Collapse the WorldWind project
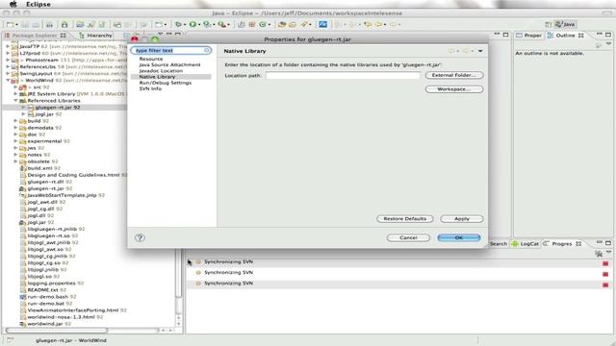 [x=8, y=80]
